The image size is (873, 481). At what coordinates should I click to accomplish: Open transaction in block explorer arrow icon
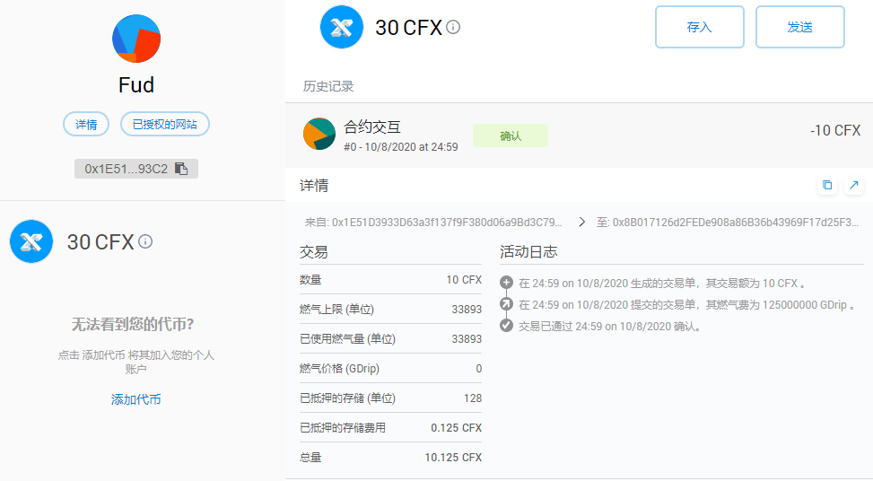tap(853, 186)
